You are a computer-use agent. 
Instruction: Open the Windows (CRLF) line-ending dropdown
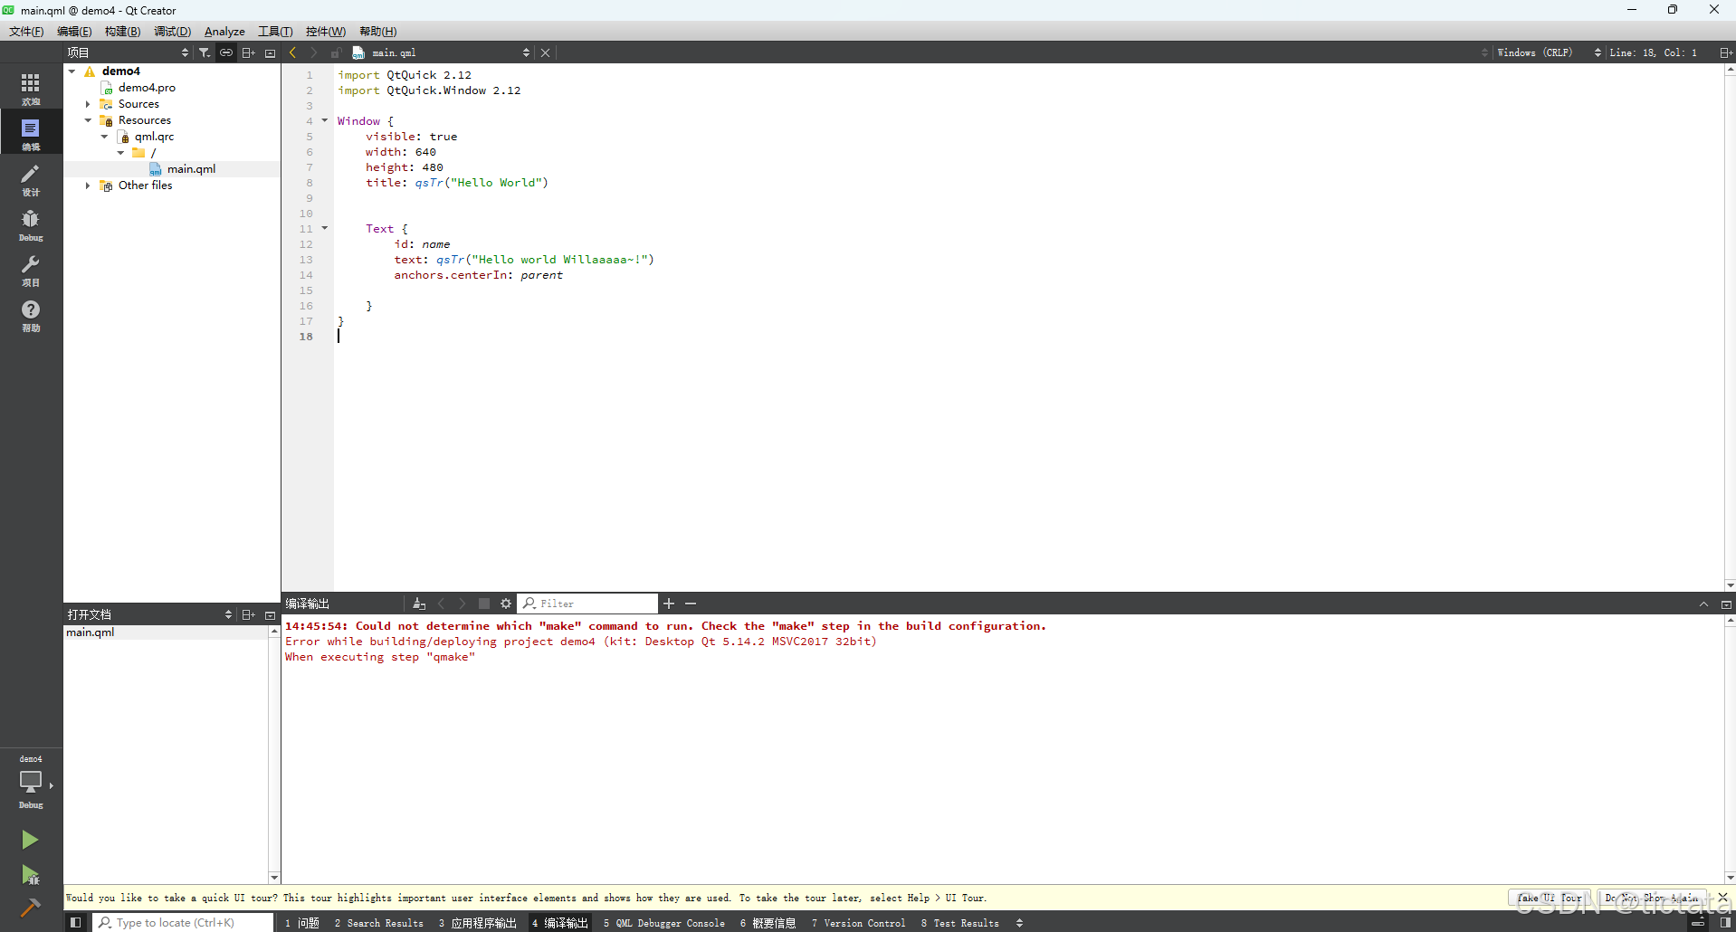(1536, 52)
